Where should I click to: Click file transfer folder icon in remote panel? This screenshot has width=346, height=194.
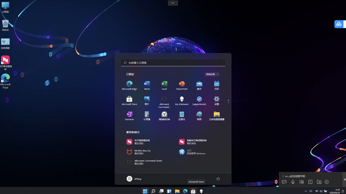(319, 182)
